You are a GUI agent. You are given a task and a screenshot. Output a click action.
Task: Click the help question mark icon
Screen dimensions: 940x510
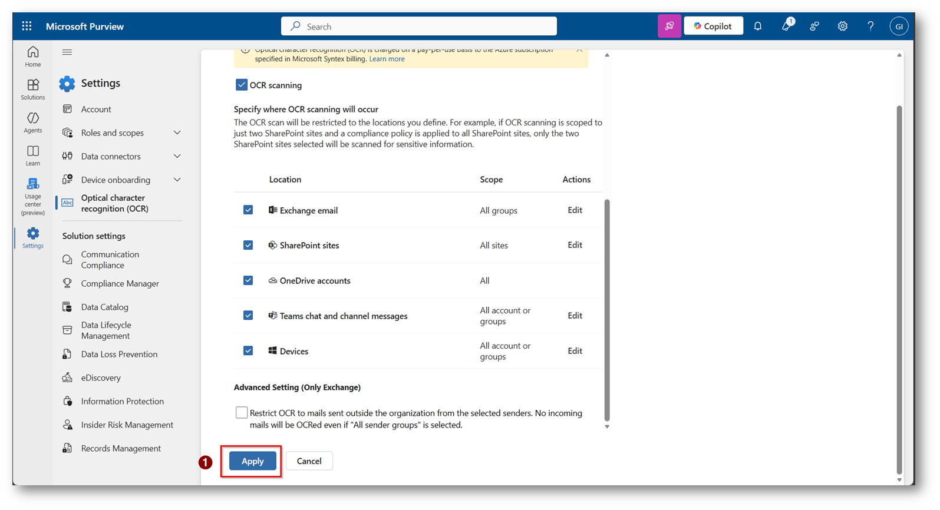870,26
